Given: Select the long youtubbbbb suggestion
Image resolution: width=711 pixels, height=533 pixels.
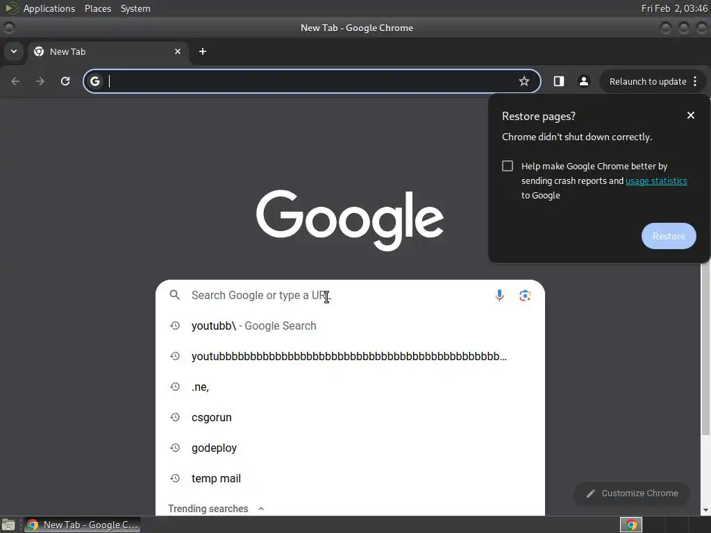Looking at the screenshot, I should tap(350, 356).
